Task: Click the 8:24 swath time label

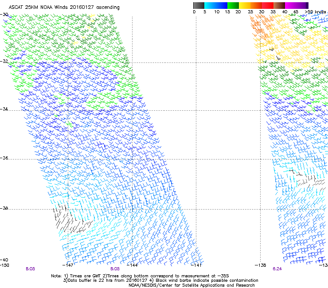Action: tap(277, 269)
